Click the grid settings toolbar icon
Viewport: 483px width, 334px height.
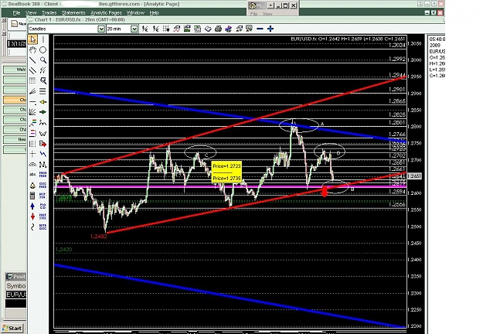pos(166,29)
